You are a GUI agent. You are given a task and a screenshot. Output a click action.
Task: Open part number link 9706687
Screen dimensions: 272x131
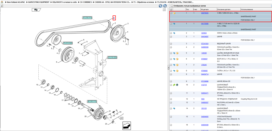click(x=204, y=59)
